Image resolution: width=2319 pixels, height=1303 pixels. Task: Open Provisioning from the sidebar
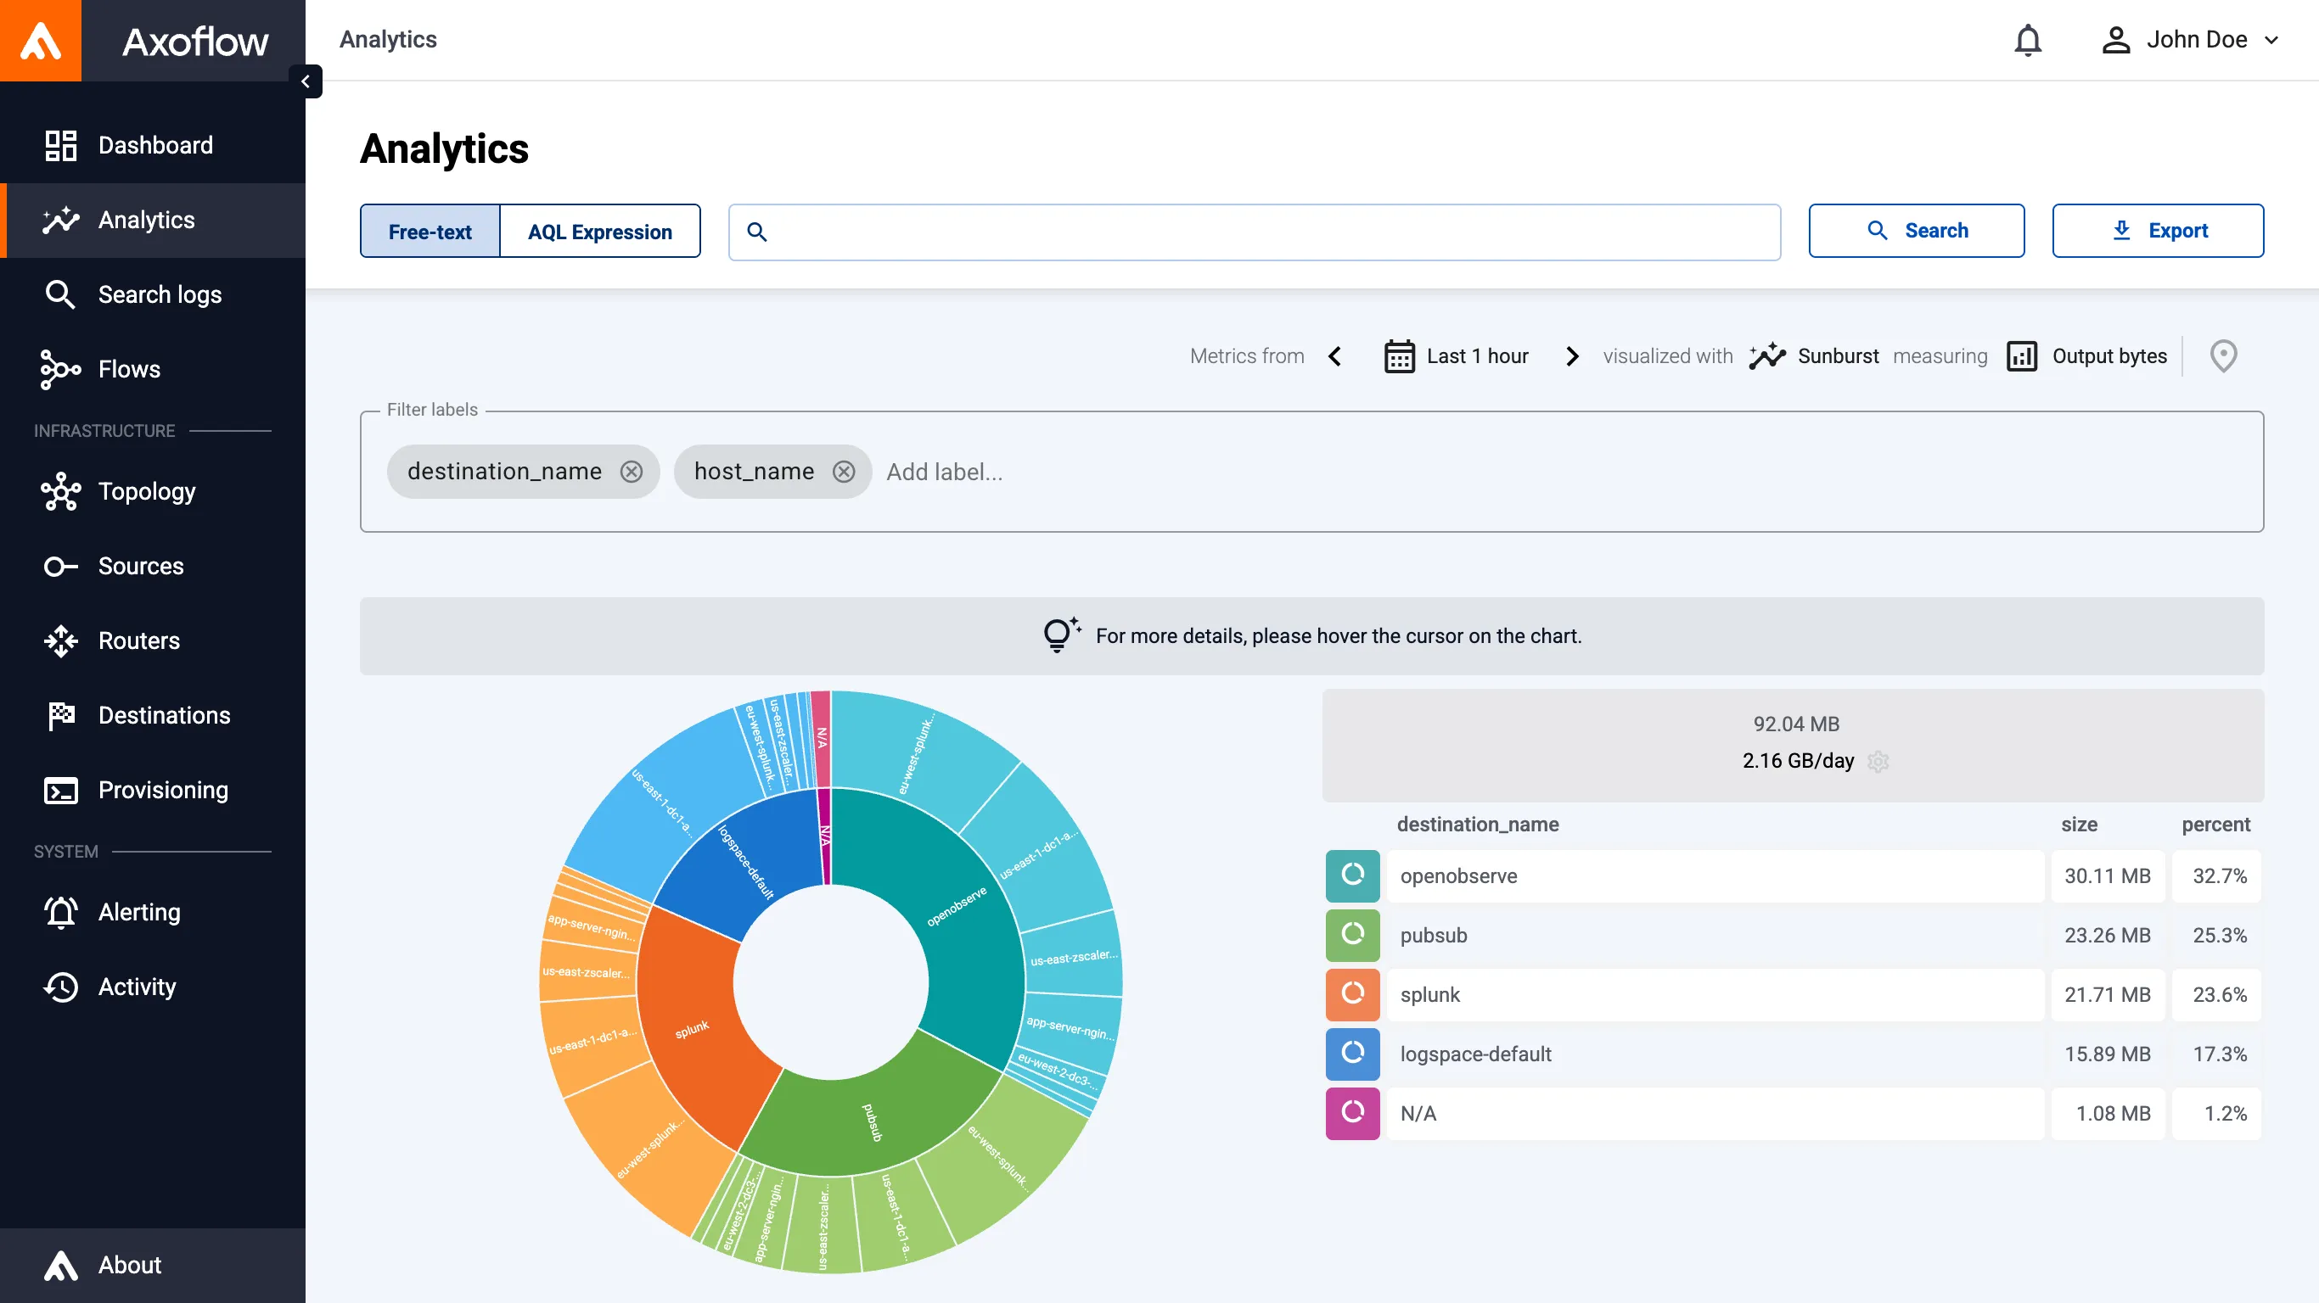(x=163, y=790)
